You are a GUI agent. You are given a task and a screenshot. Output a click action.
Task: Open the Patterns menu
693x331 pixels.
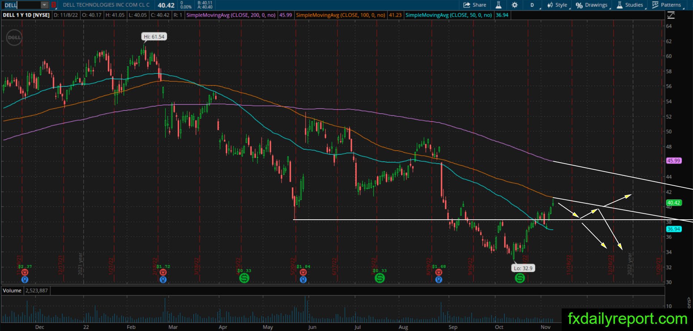tap(667, 5)
